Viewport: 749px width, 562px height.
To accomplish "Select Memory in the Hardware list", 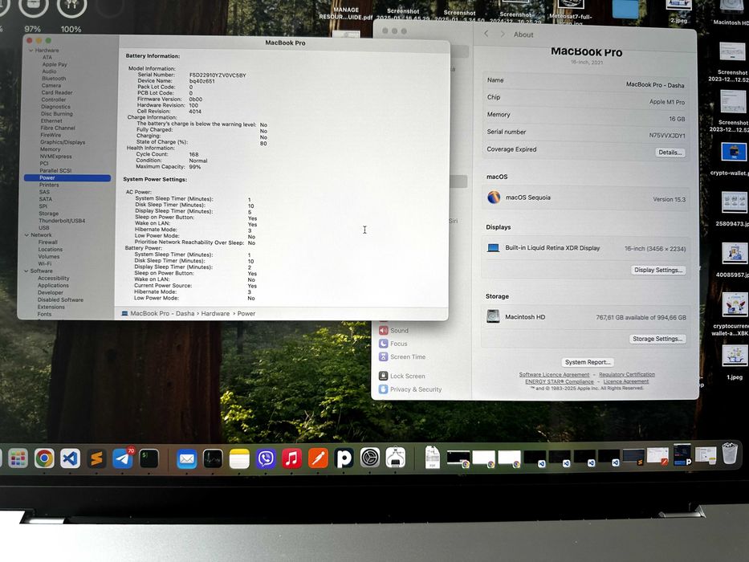I will [x=50, y=149].
